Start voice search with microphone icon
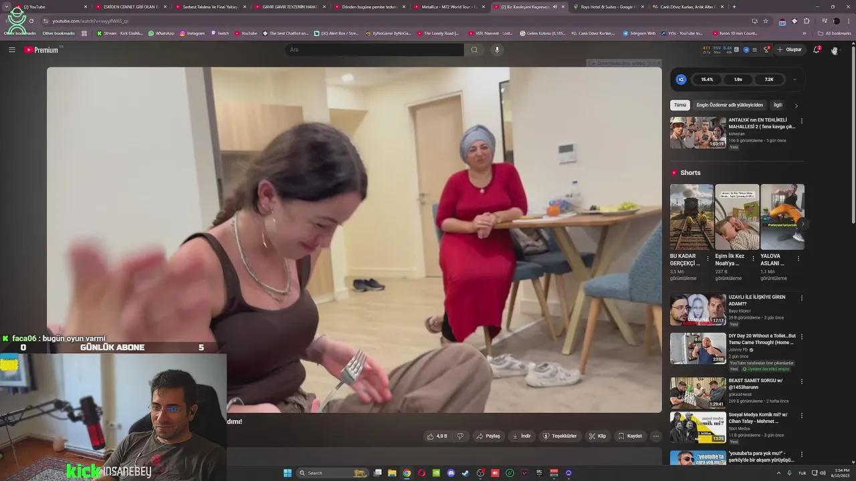Screen dimensions: 856x481 click(496, 49)
